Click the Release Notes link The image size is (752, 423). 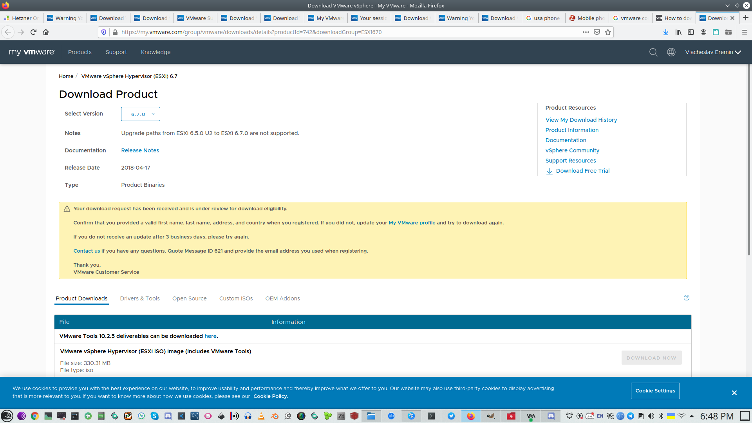[140, 150]
